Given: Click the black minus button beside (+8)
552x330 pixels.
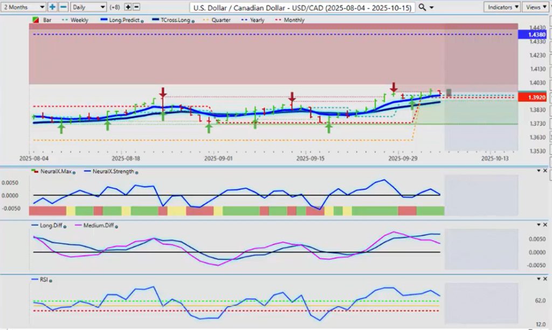Looking at the screenshot, I should click(x=136, y=7).
